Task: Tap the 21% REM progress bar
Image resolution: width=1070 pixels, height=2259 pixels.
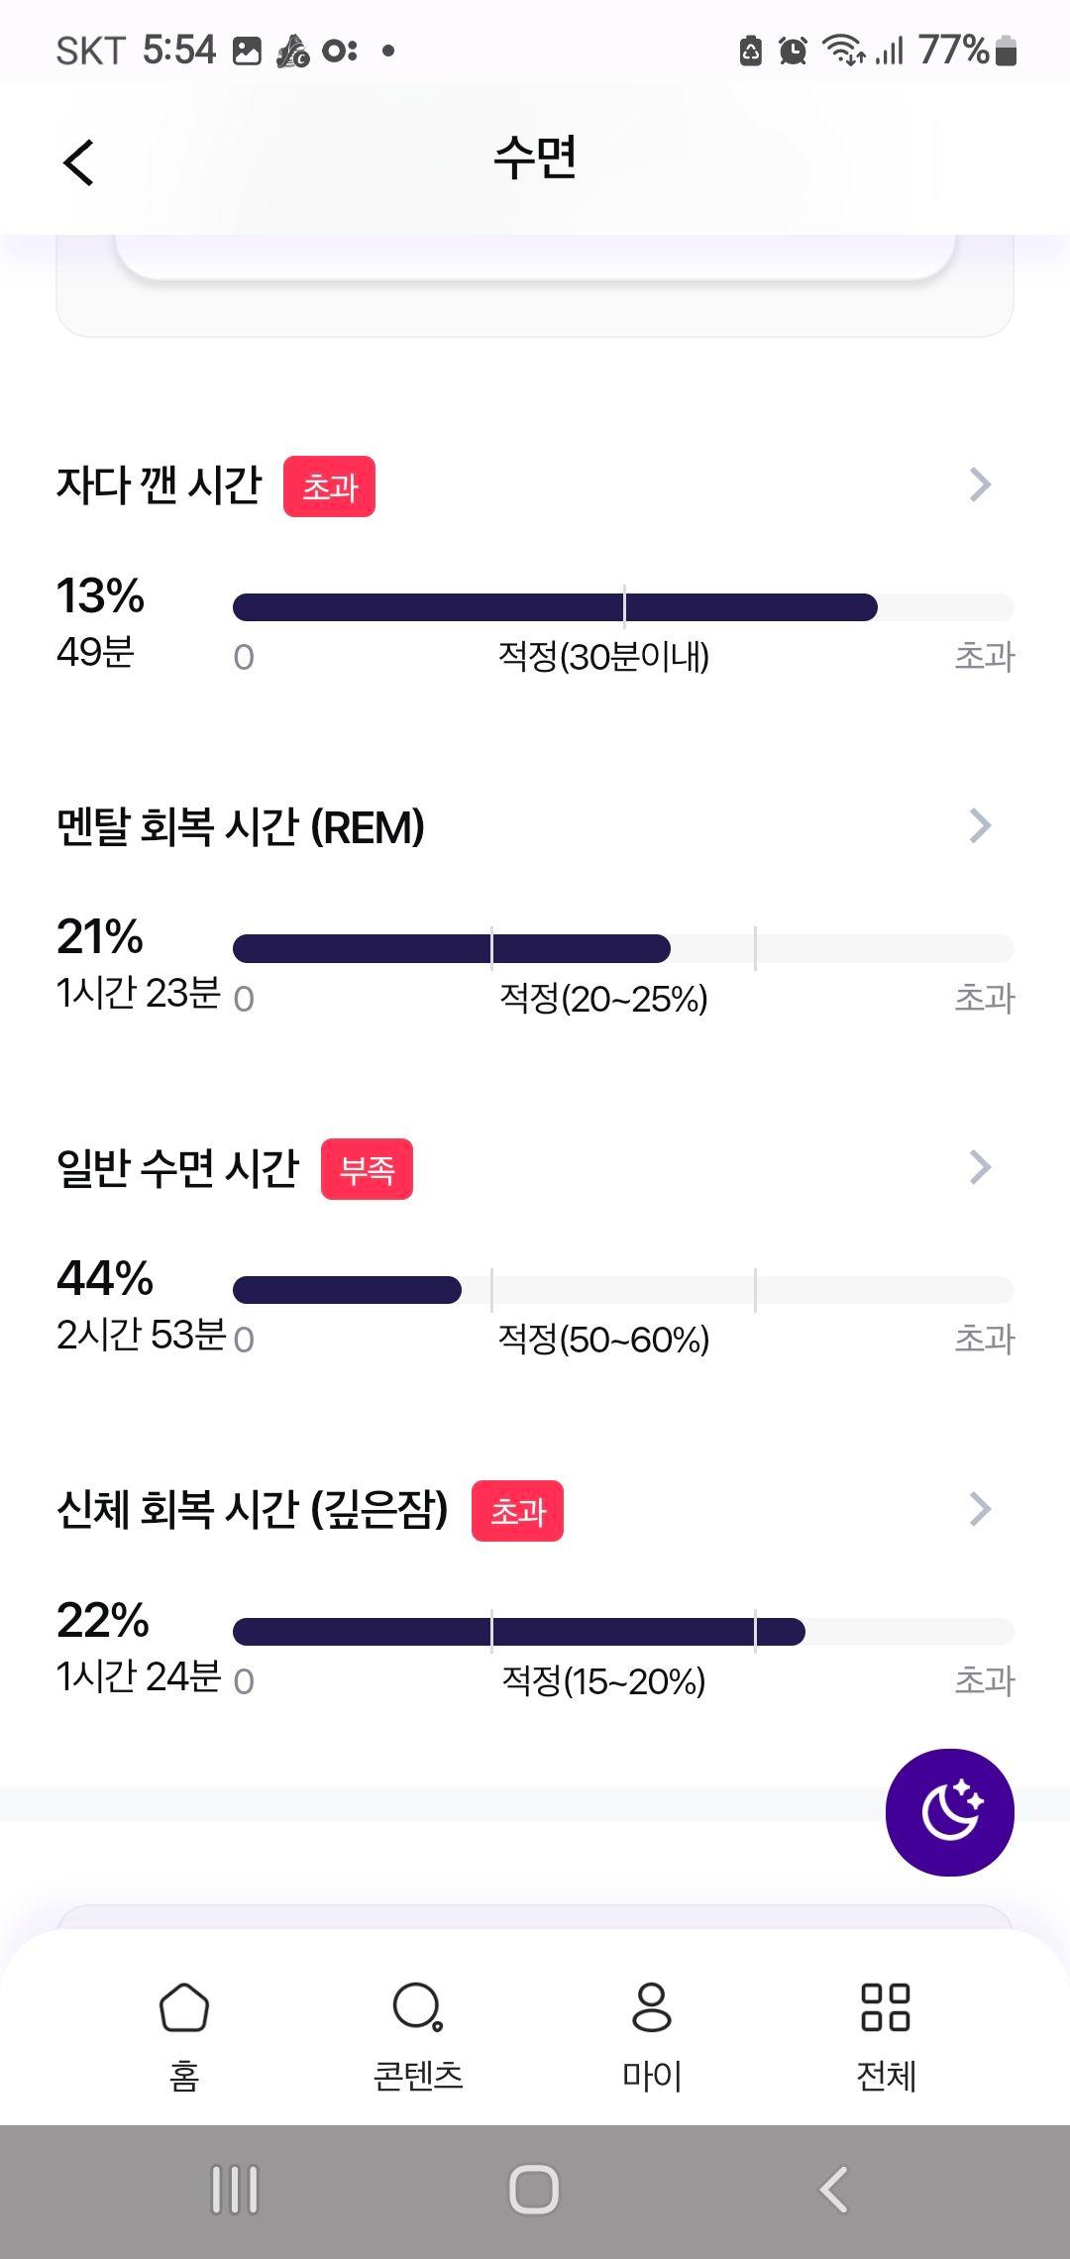Action: 623,948
